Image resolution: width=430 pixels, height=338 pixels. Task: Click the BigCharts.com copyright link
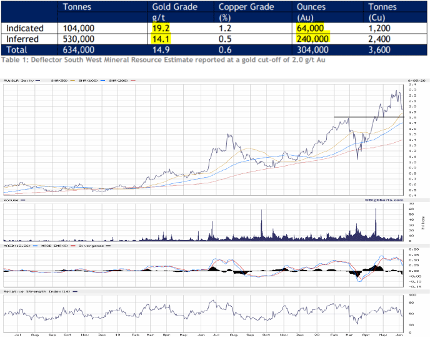point(382,200)
